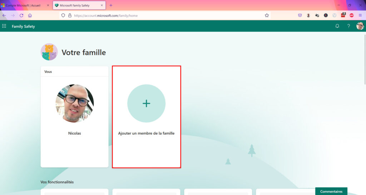Screen dimensions: 366x195
Task: Click the plus circle to add member
Action: 146,103
